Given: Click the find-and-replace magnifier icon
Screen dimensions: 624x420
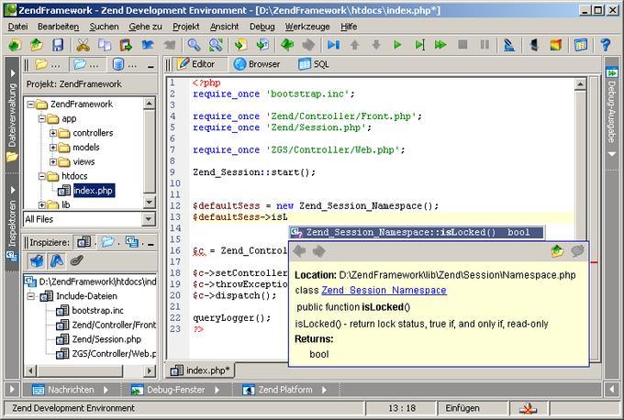Looking at the screenshot, I should (216, 45).
